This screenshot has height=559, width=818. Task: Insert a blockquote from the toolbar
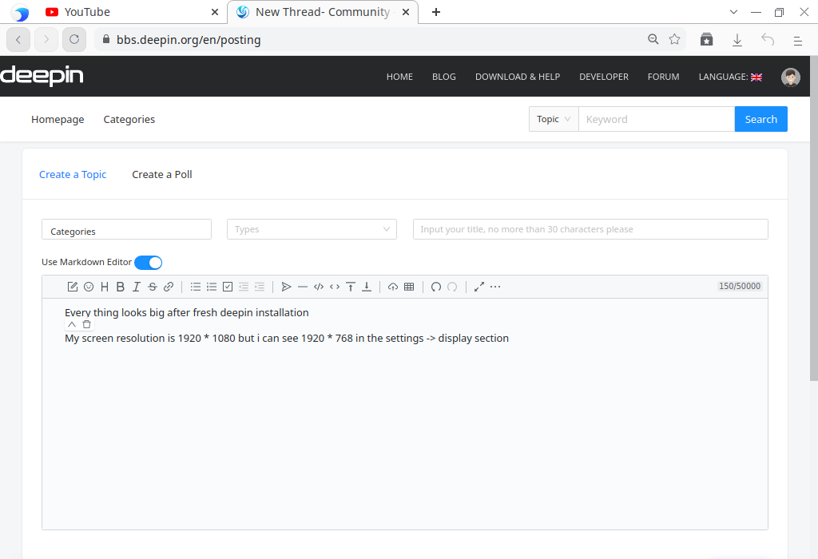pos(286,287)
